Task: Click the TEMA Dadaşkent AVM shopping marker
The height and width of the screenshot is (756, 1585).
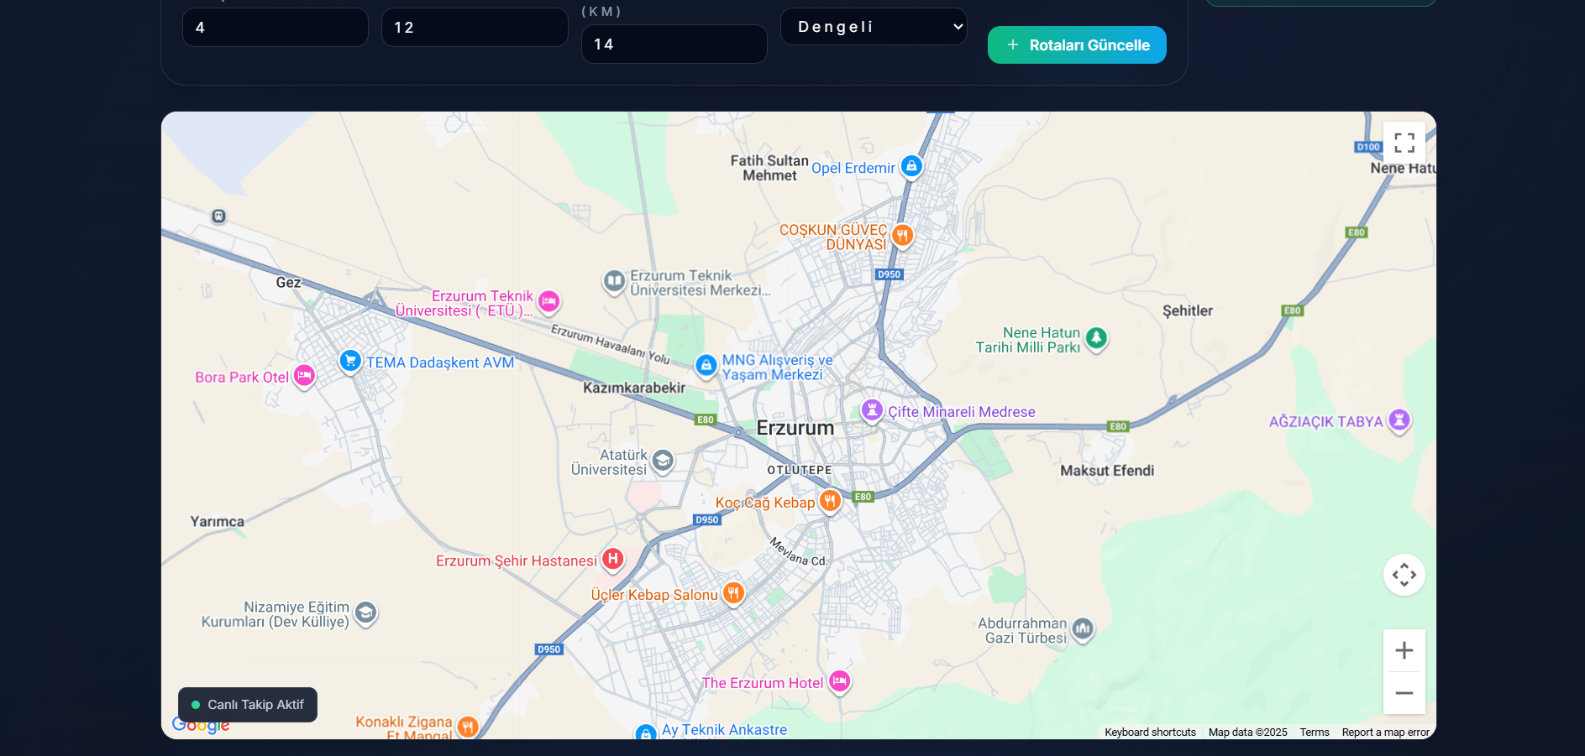Action: click(x=350, y=361)
